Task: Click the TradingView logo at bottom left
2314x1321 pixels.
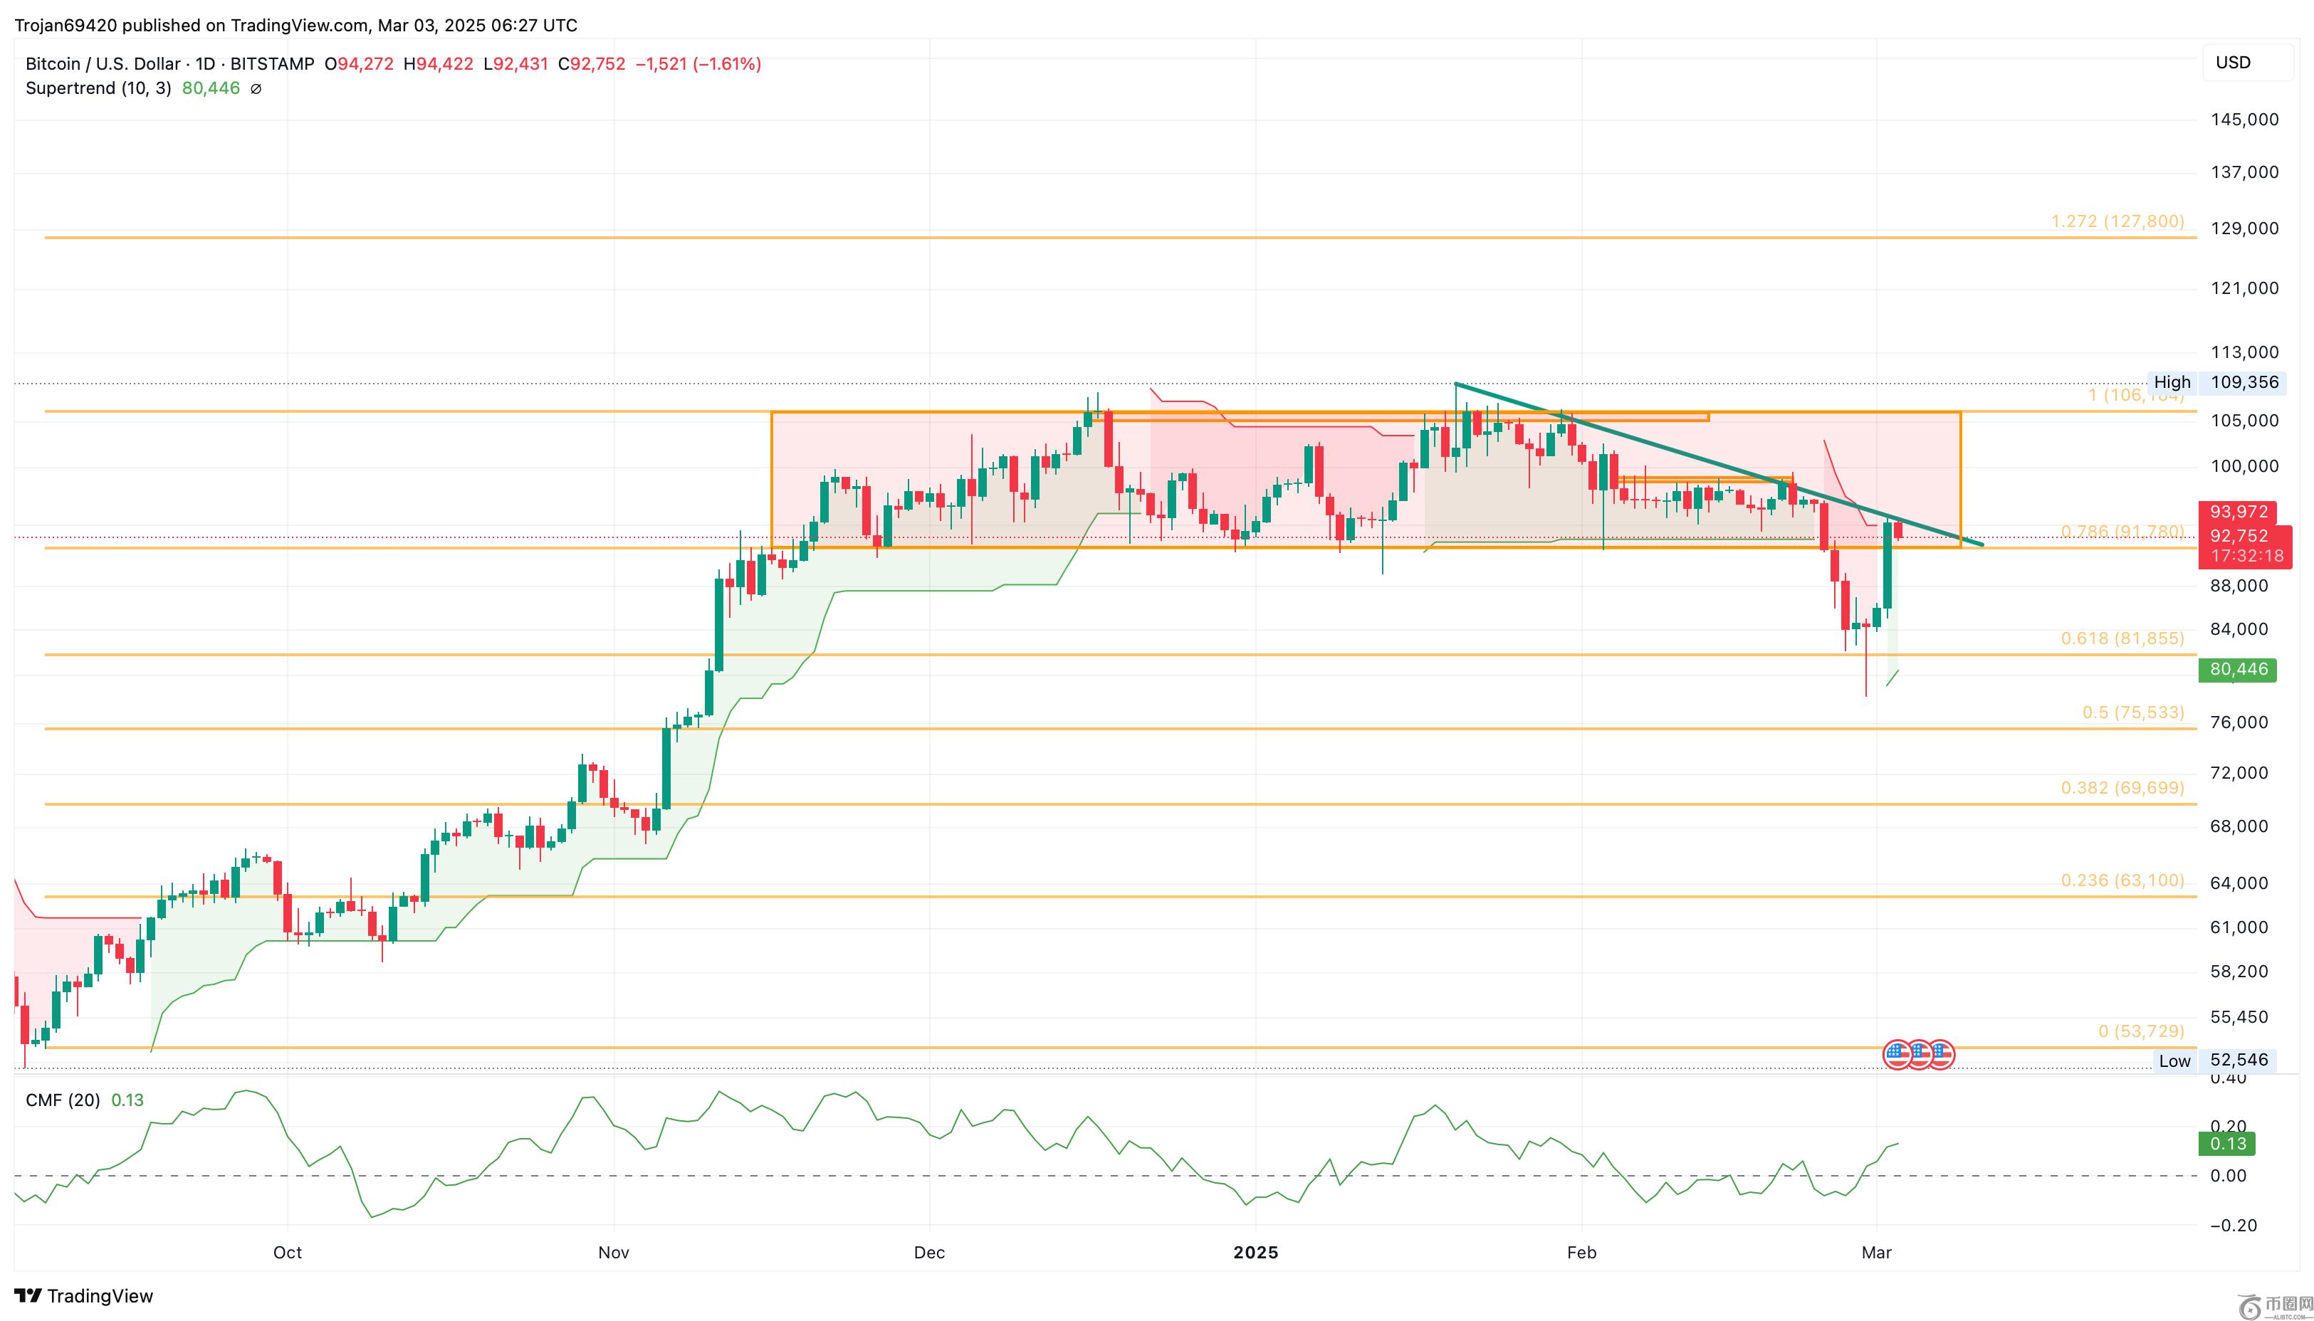Action: pos(83,1295)
